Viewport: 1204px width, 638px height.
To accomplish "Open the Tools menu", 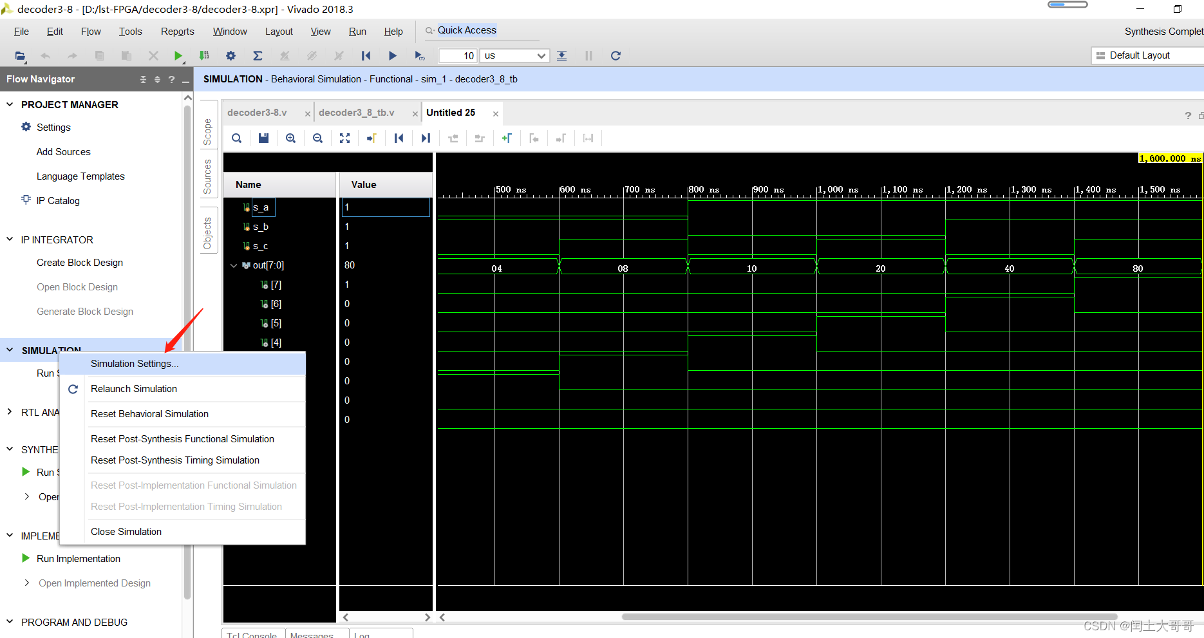I will pos(131,32).
